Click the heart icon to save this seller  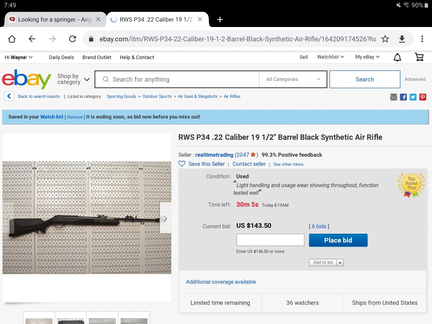click(x=182, y=164)
